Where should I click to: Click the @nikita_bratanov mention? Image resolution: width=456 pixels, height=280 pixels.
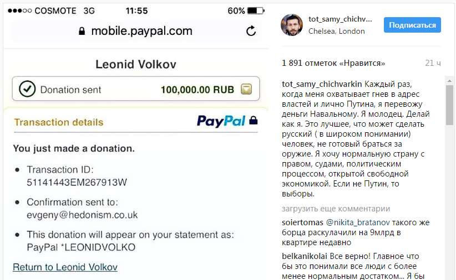358,222
